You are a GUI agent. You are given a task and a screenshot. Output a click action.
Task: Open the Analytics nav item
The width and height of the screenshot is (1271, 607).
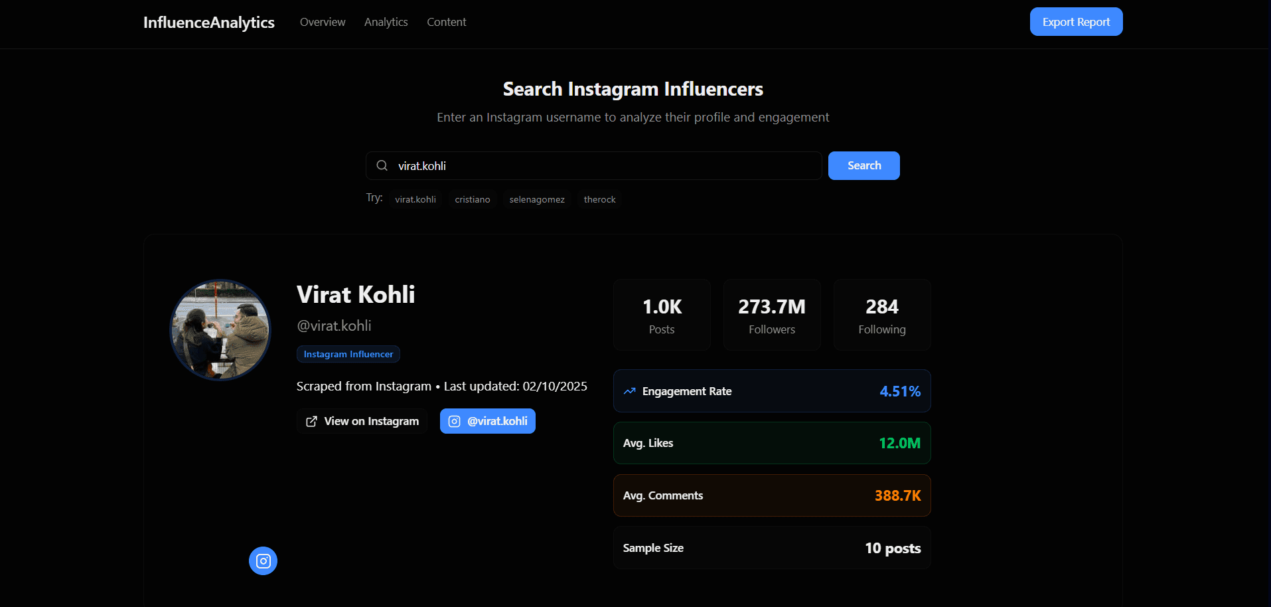point(386,22)
